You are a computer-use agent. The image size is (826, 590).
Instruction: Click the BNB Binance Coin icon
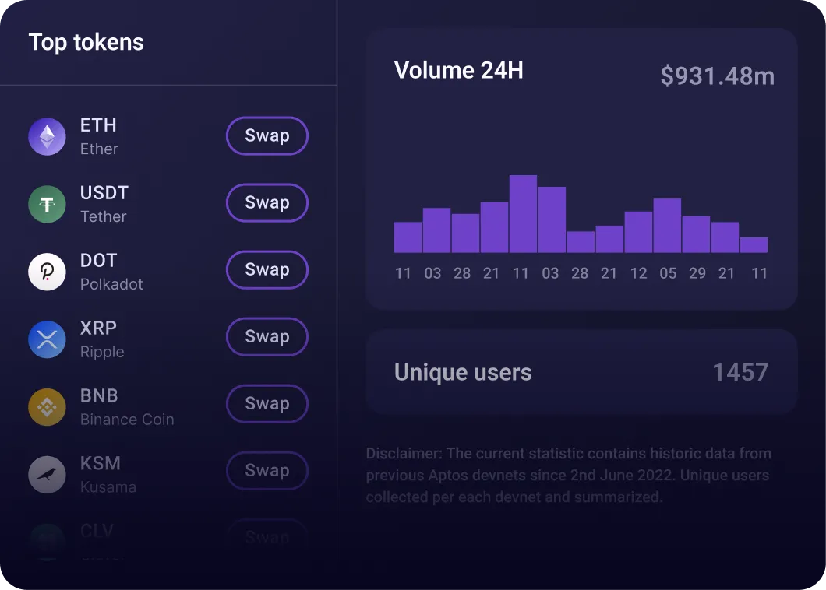click(47, 406)
